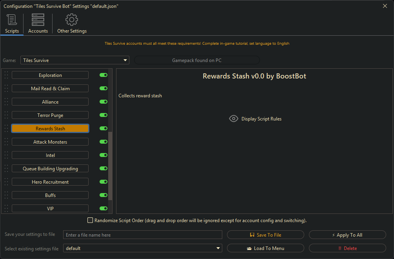This screenshot has width=394, height=259.
Task: Select the Mail Read & Claim script
Action: pyautogui.click(x=50, y=89)
